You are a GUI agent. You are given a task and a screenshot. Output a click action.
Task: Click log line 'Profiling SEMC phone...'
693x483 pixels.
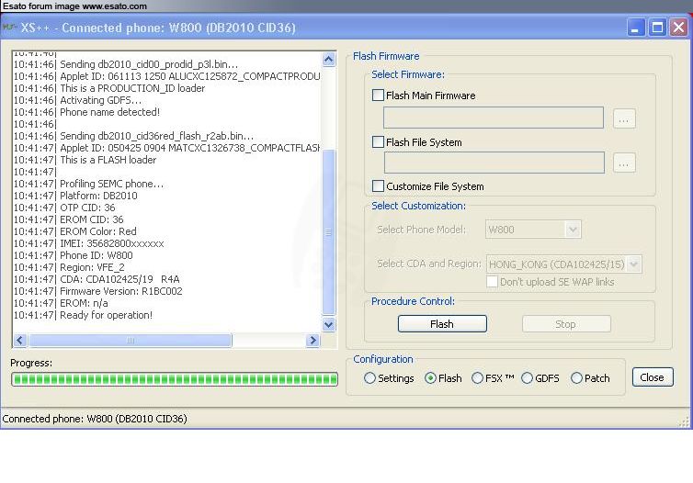111,184
